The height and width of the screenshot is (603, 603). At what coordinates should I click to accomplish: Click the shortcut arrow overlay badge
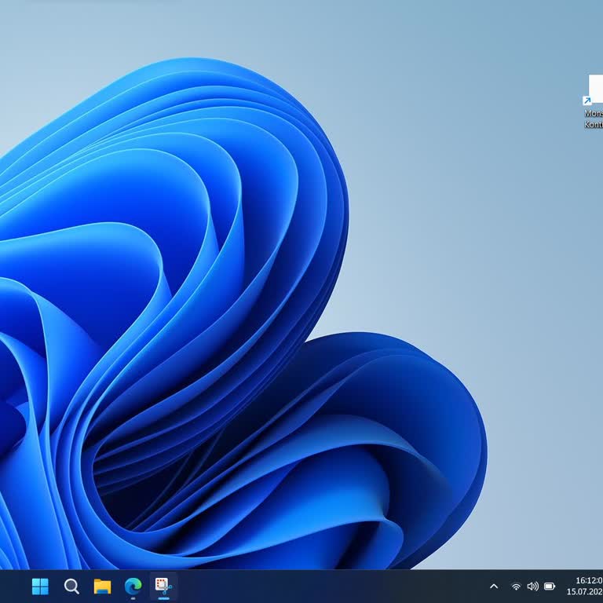[587, 101]
